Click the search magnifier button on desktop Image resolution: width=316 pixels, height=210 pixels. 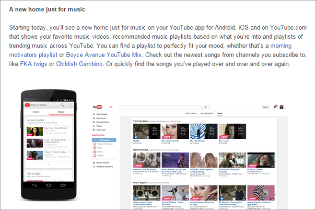tap(206, 107)
